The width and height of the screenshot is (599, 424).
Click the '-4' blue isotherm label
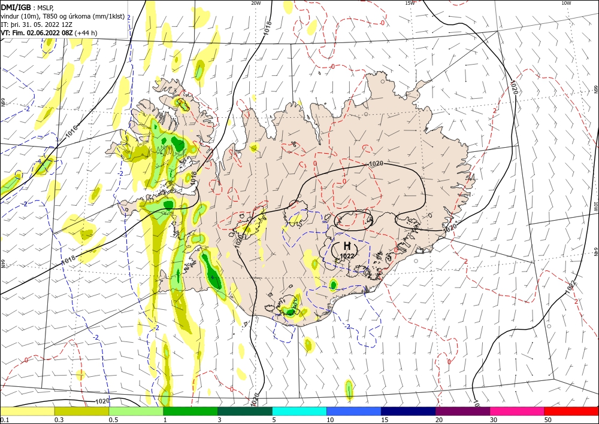coord(39,161)
